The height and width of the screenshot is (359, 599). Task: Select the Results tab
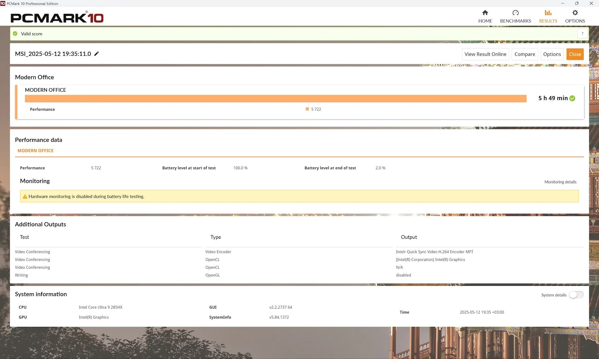pos(548,17)
